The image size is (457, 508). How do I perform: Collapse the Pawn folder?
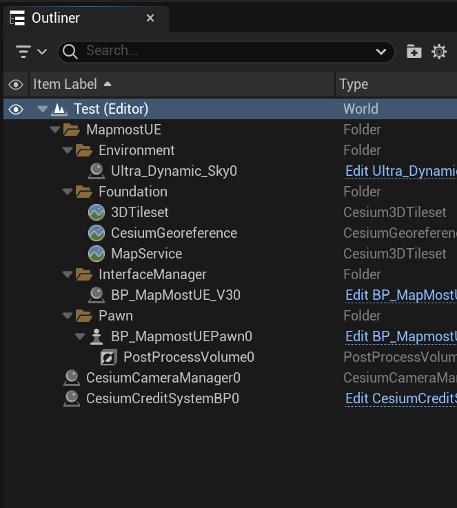(x=68, y=316)
